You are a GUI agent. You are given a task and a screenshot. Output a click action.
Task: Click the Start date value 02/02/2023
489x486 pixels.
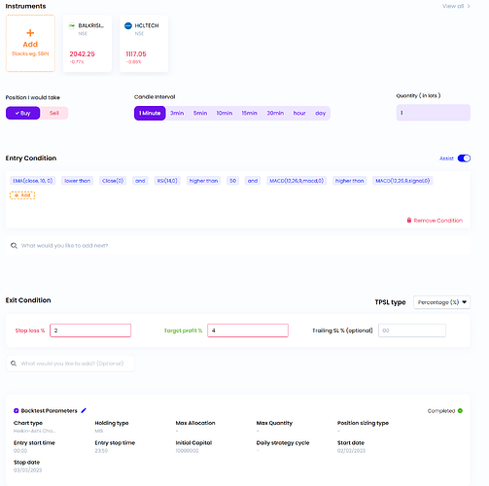(351, 451)
